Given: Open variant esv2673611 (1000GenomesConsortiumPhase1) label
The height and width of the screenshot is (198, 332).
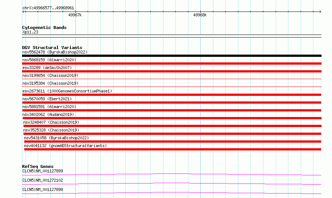Looking at the screenshot, I should click(x=67, y=91).
